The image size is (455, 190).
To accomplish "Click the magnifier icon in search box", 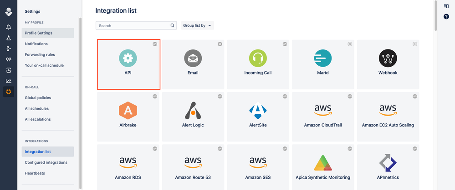I will tap(172, 25).
